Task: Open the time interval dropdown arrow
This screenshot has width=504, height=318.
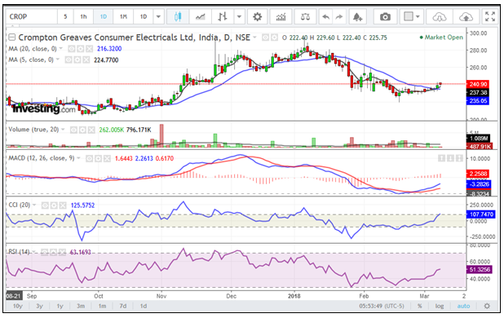Action: (x=158, y=16)
